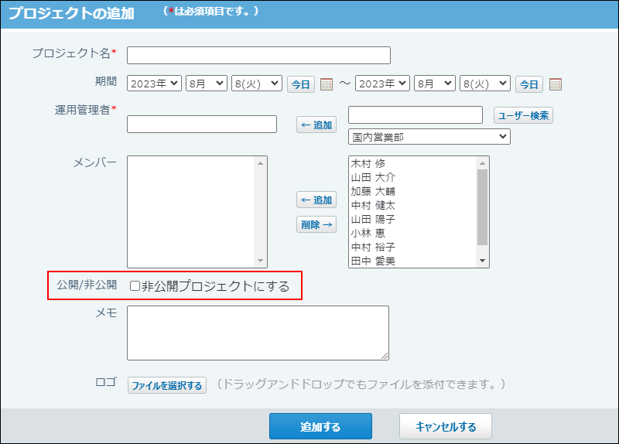Image resolution: width=619 pixels, height=444 pixels.
Task: Click ← 追加 button for メンバー
Action: (x=316, y=200)
